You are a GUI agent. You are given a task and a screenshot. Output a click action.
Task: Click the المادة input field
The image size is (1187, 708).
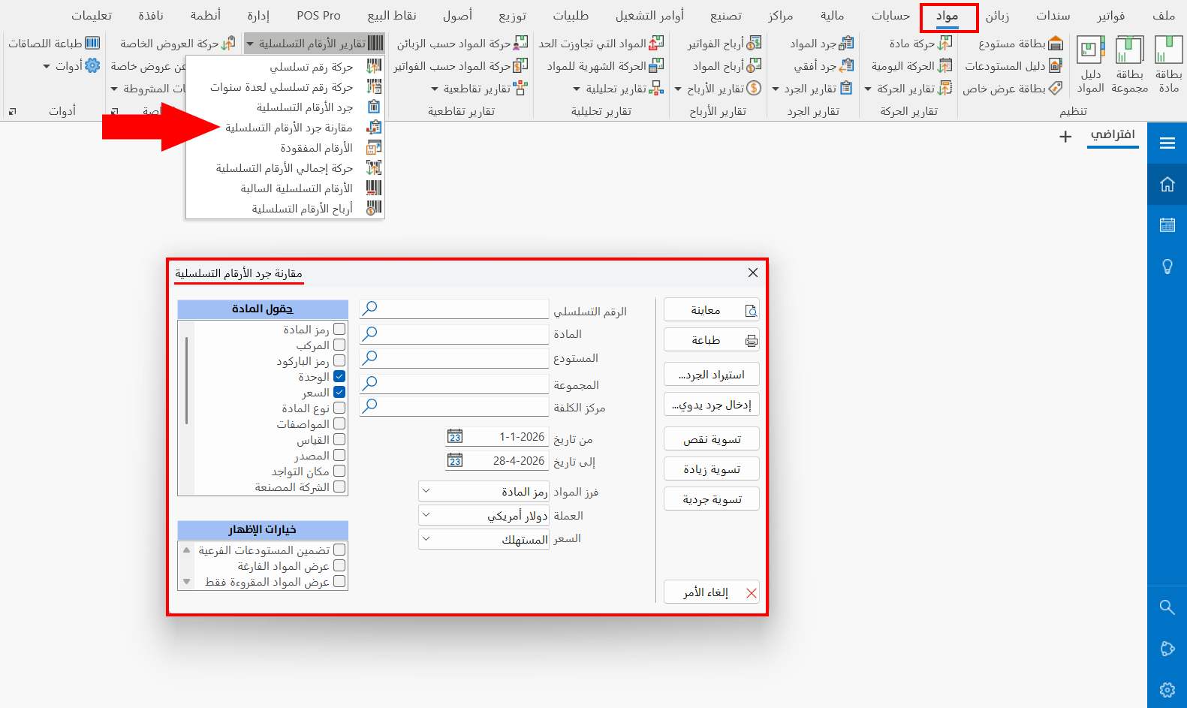(454, 333)
